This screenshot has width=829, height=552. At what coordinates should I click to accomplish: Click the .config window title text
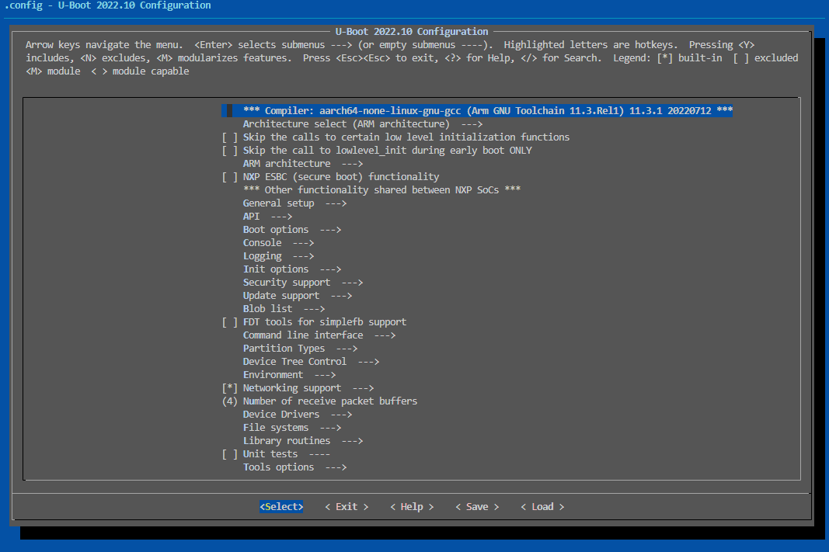108,5
